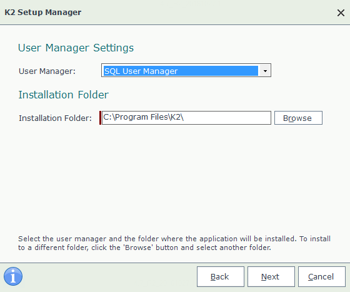Screen dimensions: 350x292
Task: Expand the User Manager dropdown arrow
Action: point(265,71)
